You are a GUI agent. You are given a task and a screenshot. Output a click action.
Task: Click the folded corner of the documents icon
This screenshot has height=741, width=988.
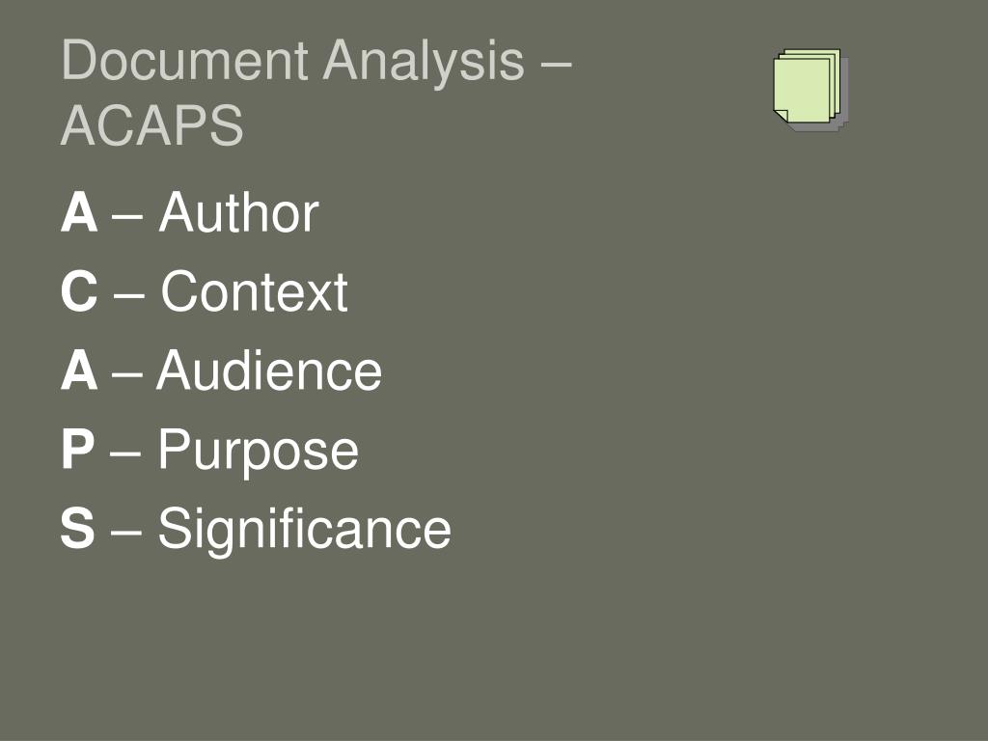pos(781,116)
